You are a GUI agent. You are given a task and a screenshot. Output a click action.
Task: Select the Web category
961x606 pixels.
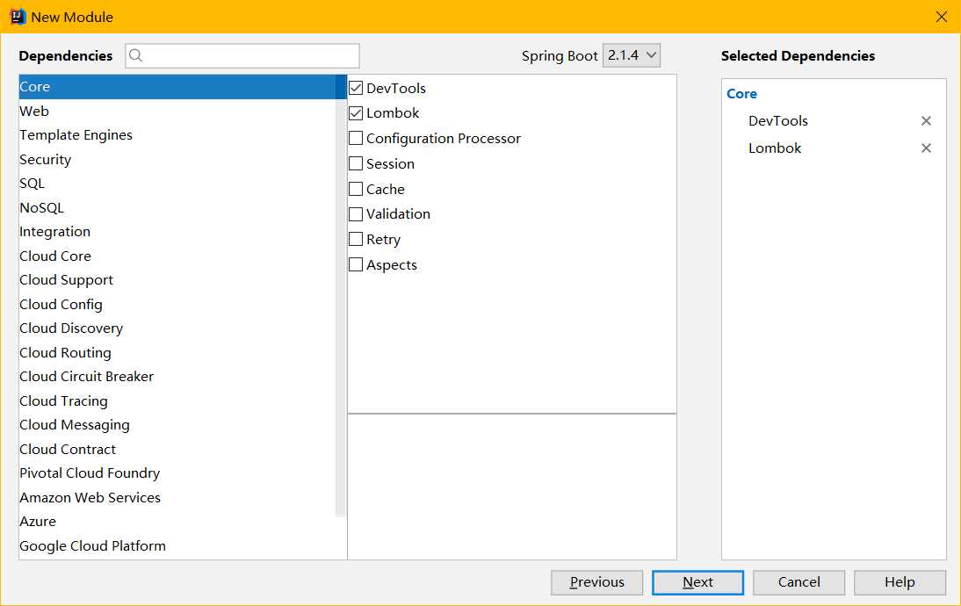(x=177, y=111)
